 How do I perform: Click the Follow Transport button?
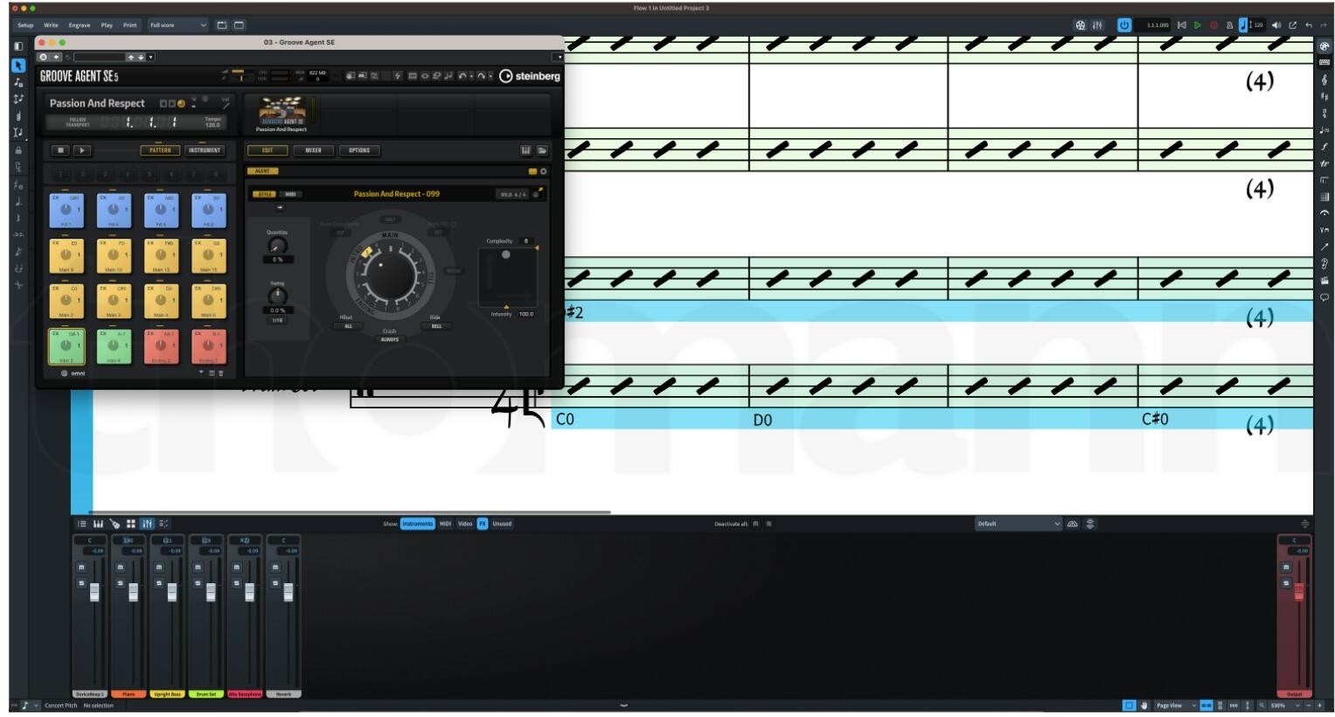(x=78, y=123)
